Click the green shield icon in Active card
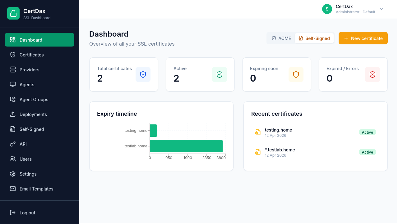 220,74
